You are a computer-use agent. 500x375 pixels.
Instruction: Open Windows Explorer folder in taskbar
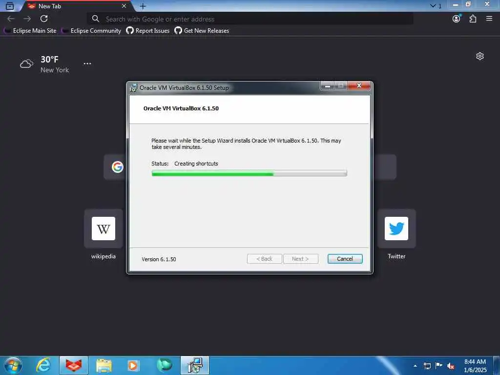pos(104,365)
